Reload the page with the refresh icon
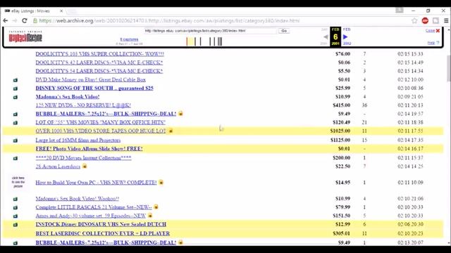This screenshot has height=253, width=451. pyautogui.click(x=25, y=20)
